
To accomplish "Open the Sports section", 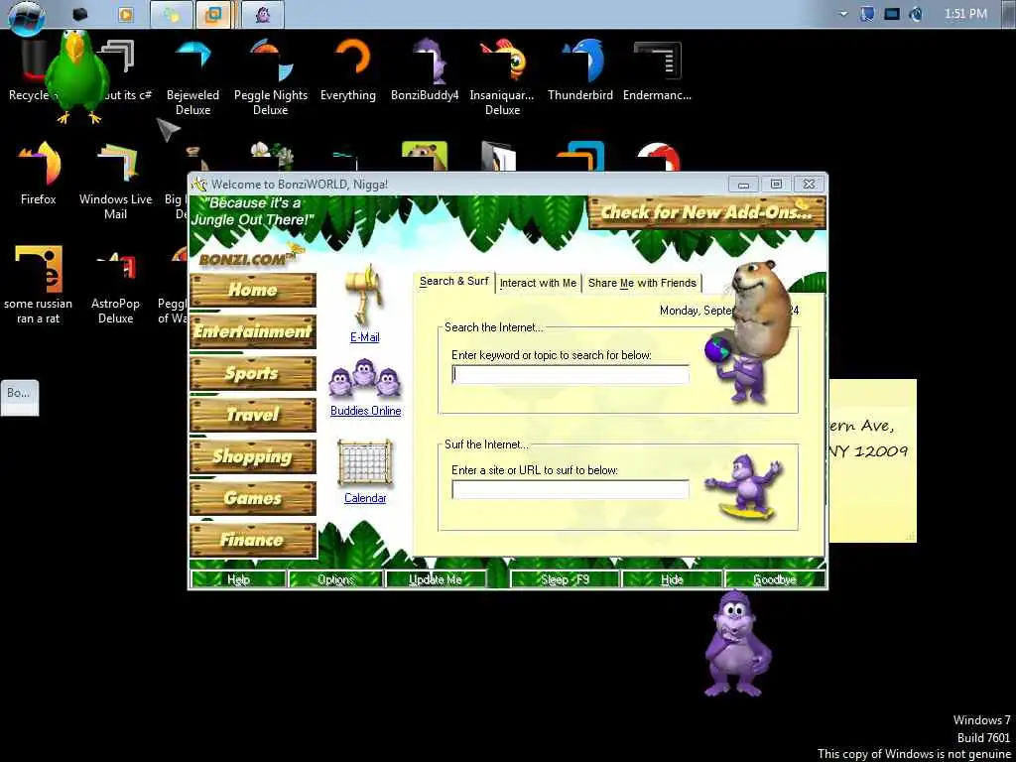I will tap(253, 373).
